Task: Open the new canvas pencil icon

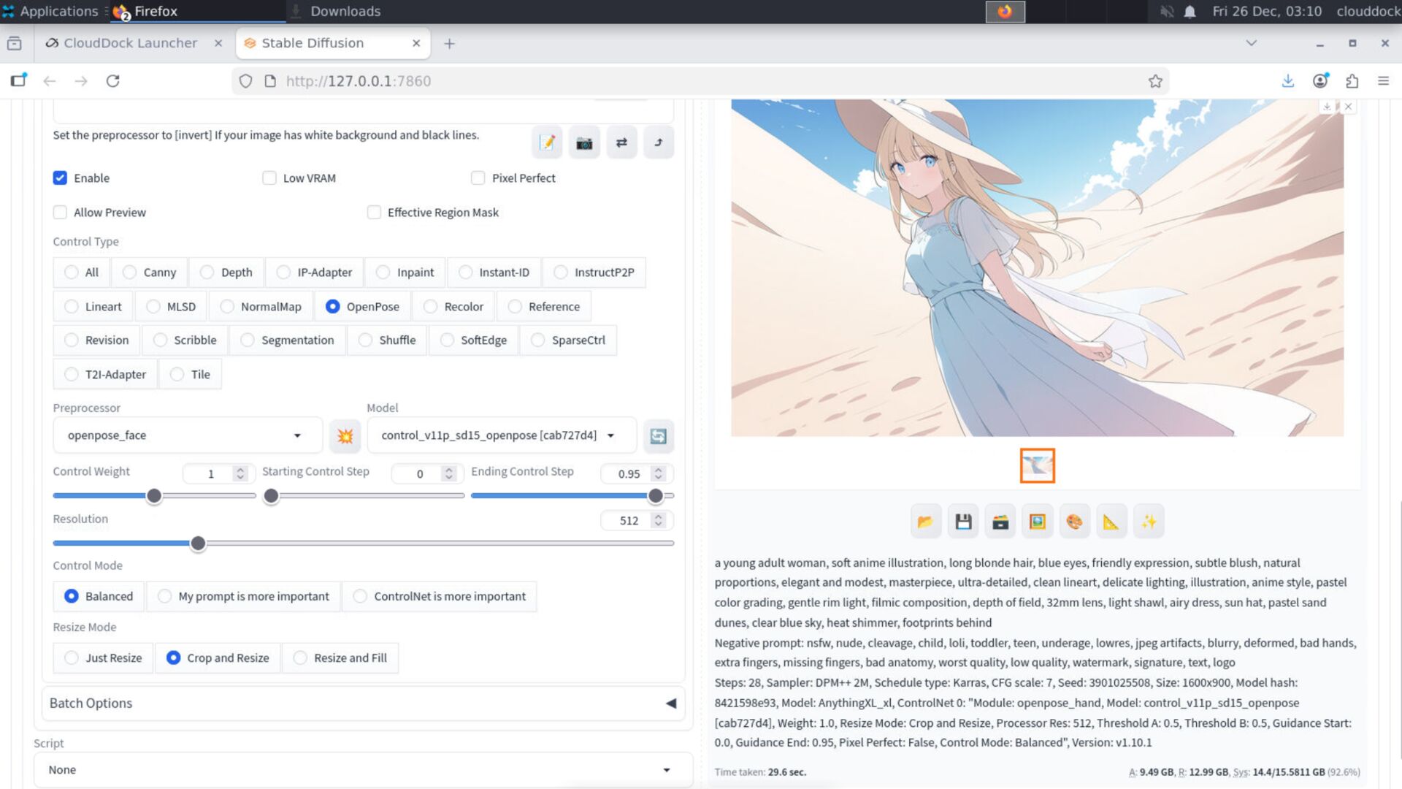Action: pos(547,143)
